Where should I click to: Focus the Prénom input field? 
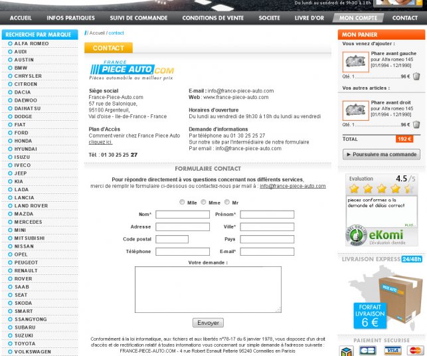click(267, 215)
